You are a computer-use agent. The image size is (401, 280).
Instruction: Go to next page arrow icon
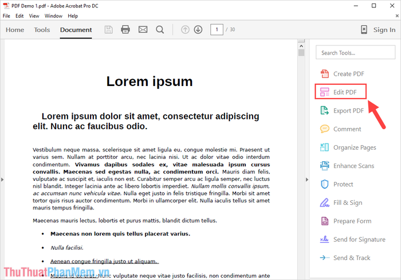click(198, 30)
